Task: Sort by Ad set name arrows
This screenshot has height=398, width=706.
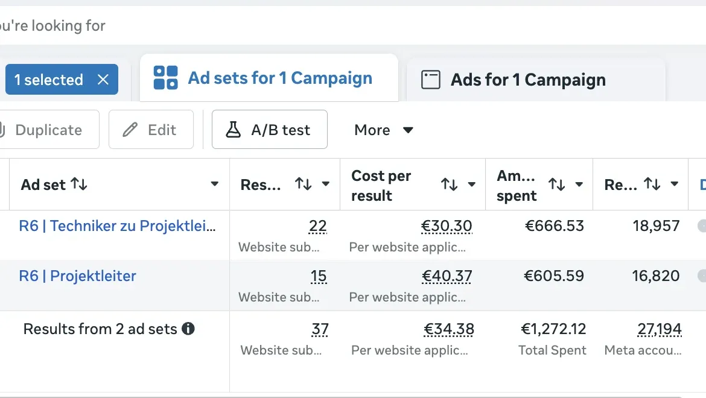Action: tap(79, 184)
